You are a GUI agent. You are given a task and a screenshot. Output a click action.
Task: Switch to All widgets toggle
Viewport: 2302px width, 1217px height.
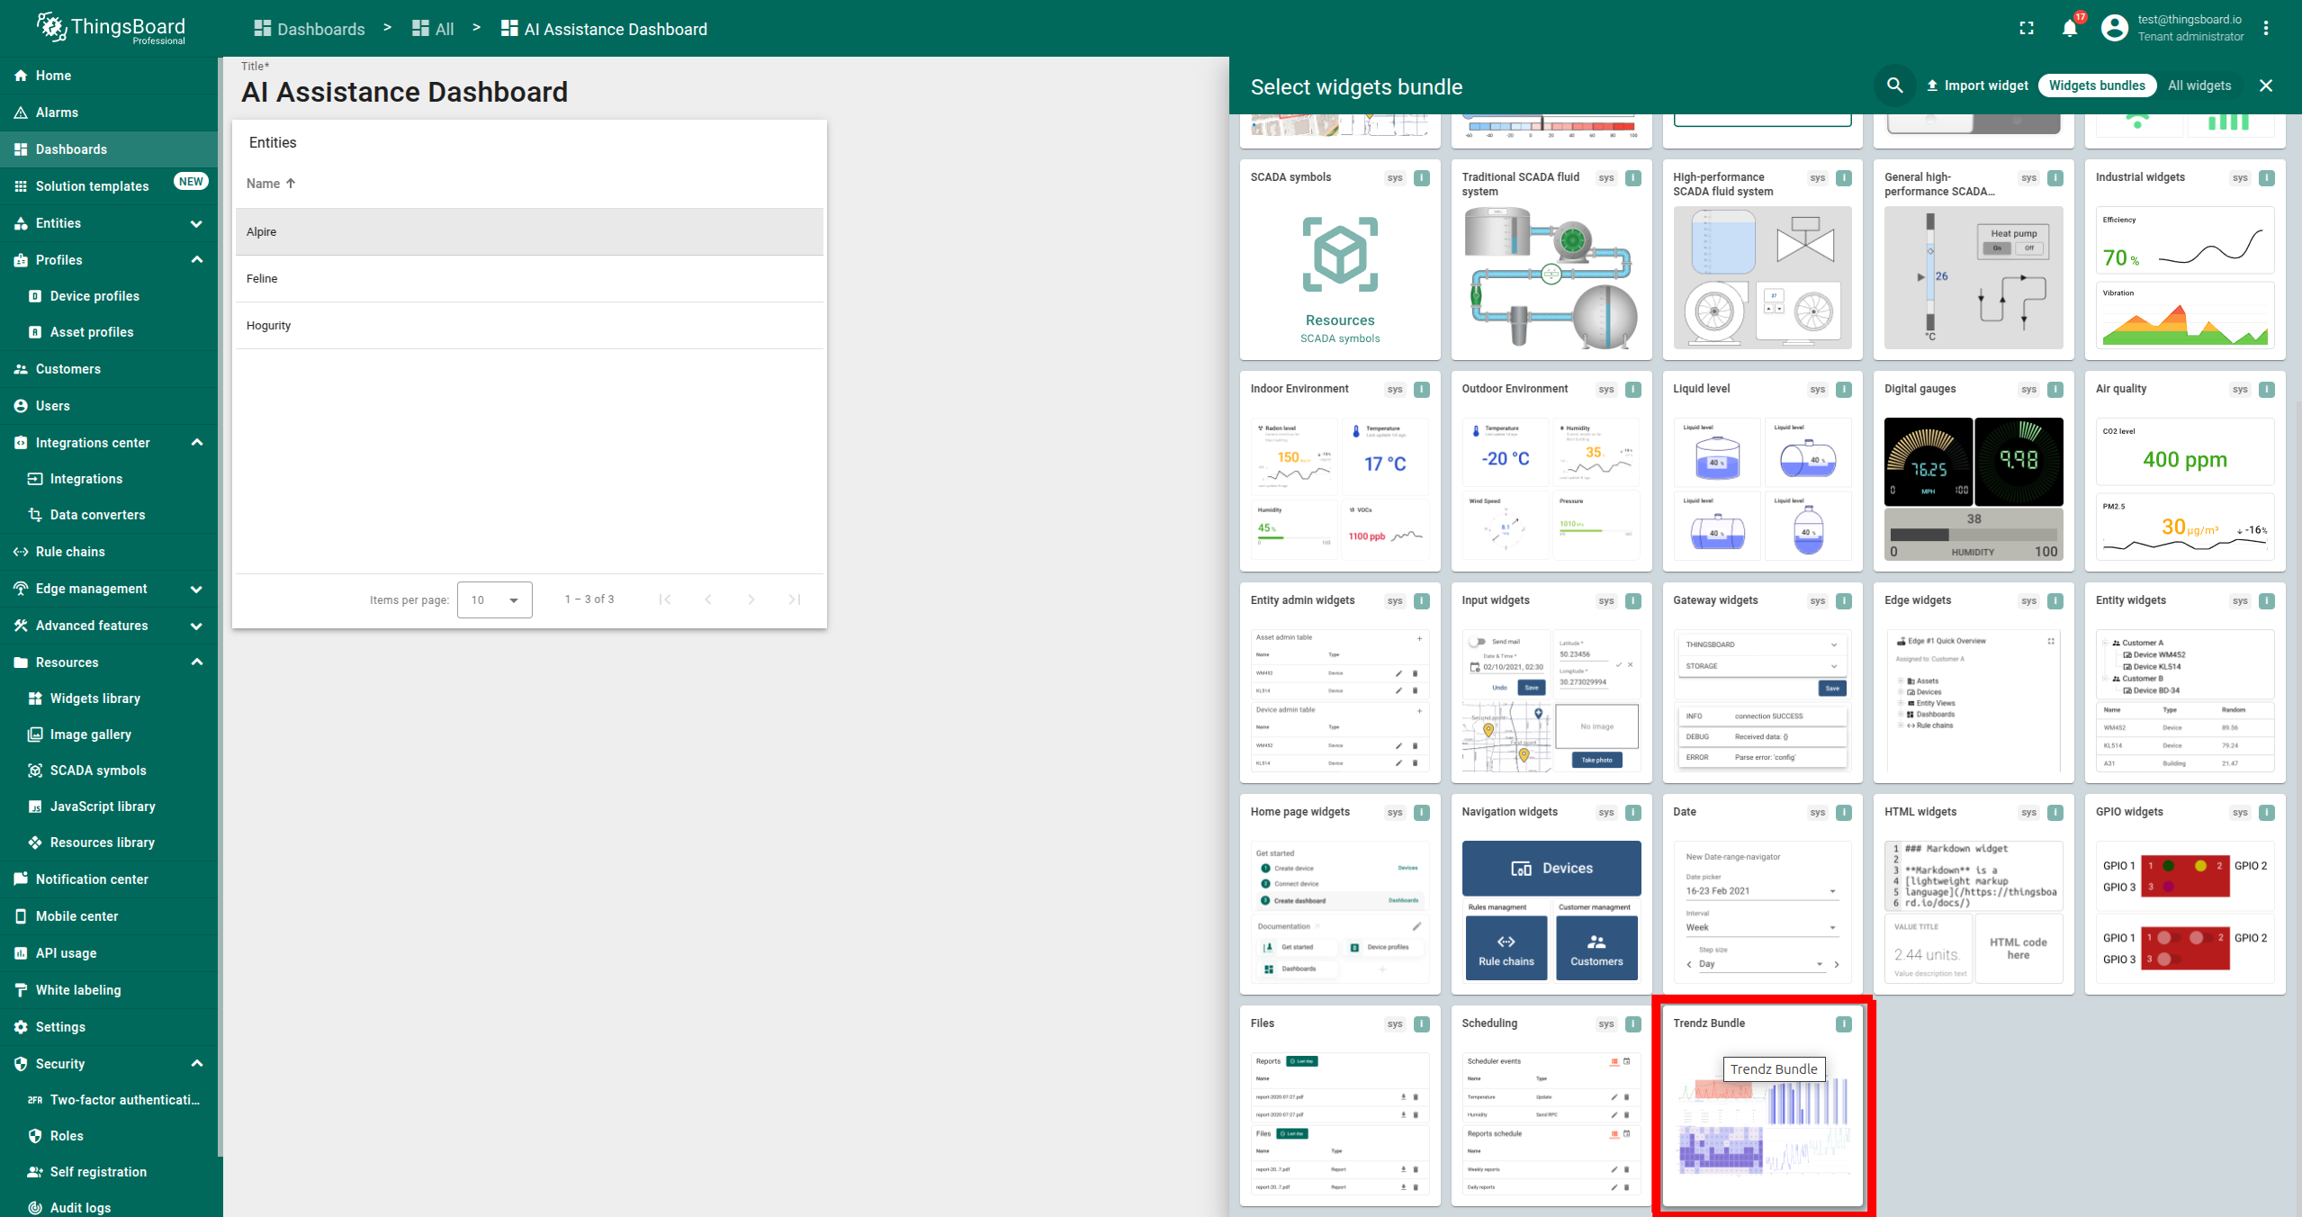(x=2199, y=86)
